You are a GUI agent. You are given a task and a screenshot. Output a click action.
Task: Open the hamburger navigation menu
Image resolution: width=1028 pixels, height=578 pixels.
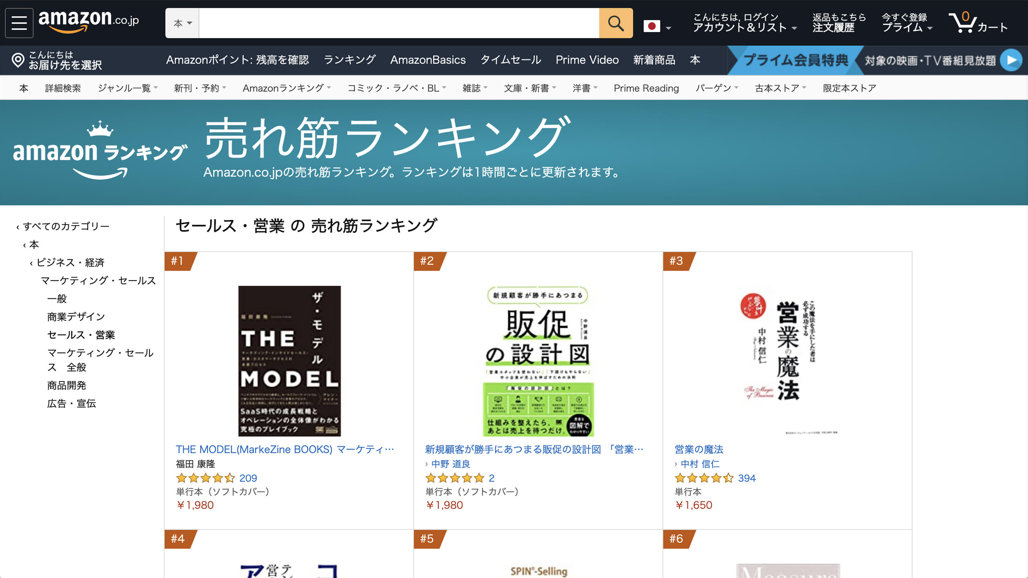point(19,23)
